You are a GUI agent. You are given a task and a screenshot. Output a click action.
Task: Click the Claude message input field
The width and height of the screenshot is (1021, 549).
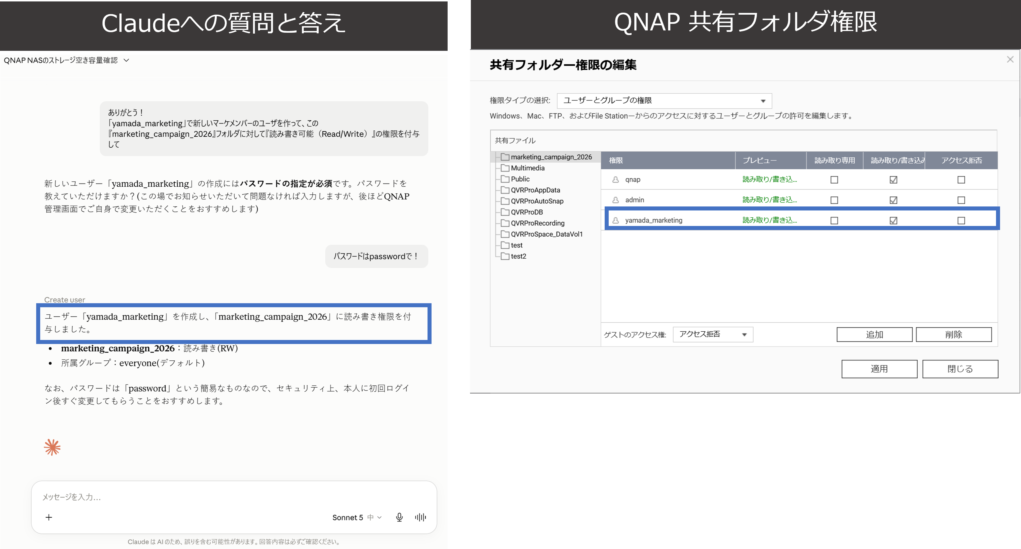[x=234, y=497]
